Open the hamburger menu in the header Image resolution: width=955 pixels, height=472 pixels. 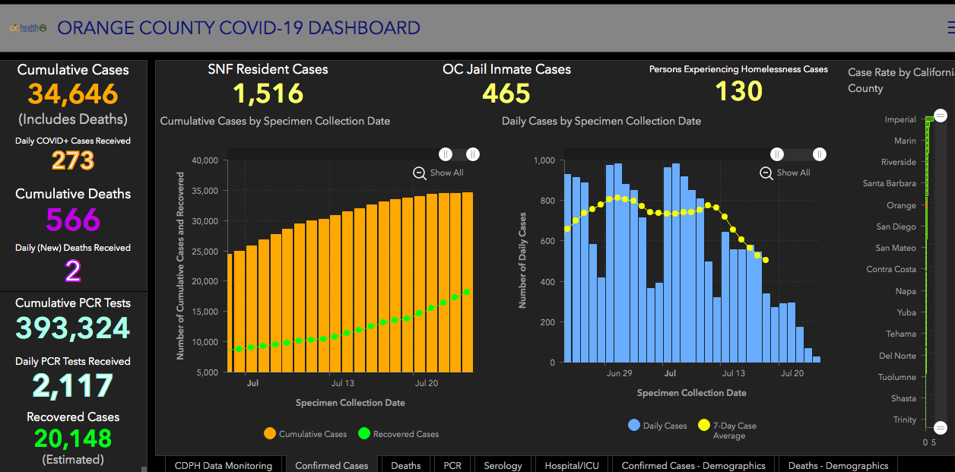[950, 28]
